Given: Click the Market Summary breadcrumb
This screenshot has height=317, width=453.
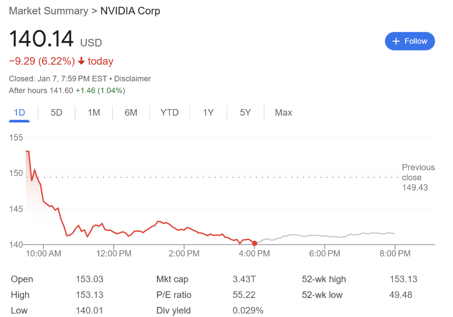Looking at the screenshot, I should click(49, 11).
